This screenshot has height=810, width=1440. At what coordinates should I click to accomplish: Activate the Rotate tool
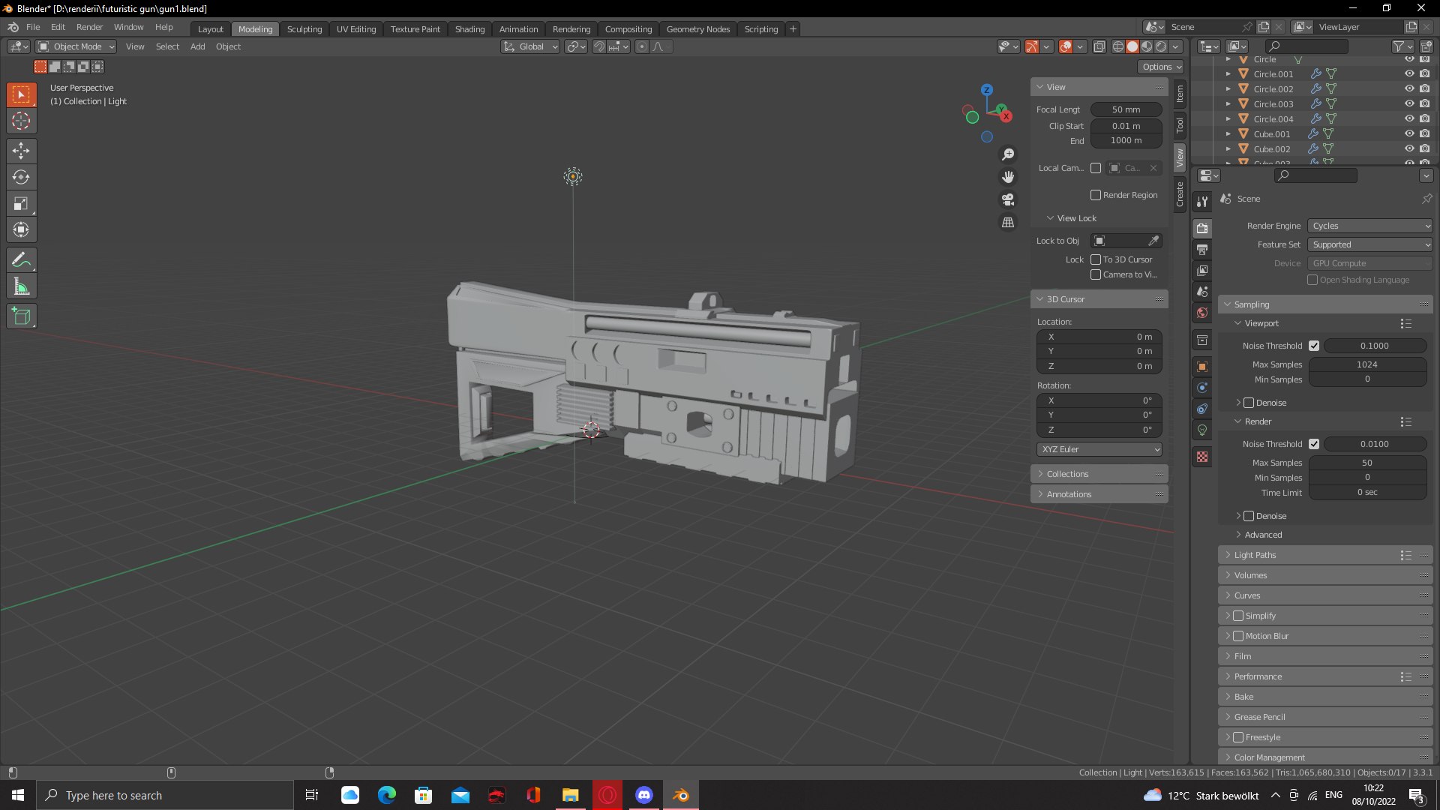pos(21,177)
